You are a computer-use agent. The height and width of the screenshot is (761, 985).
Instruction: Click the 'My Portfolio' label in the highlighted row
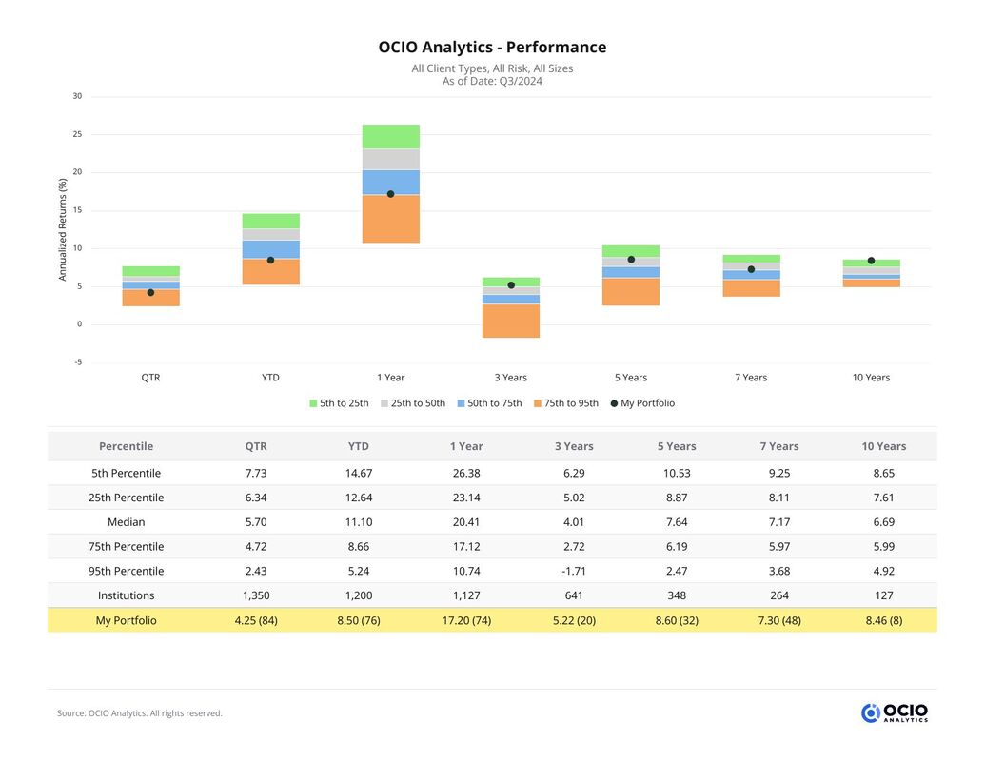click(127, 620)
